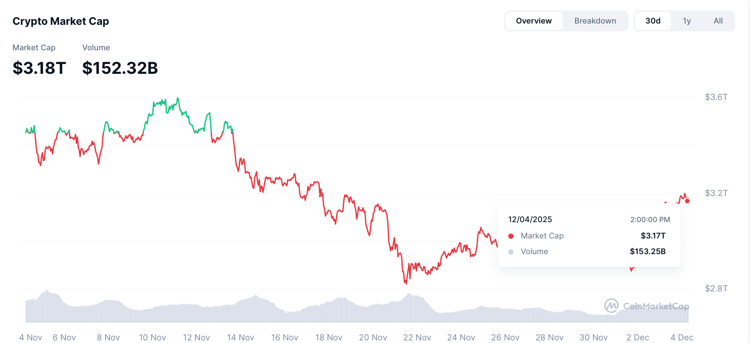Click the gray Volume legend dot
The image size is (750, 343).
click(x=511, y=252)
